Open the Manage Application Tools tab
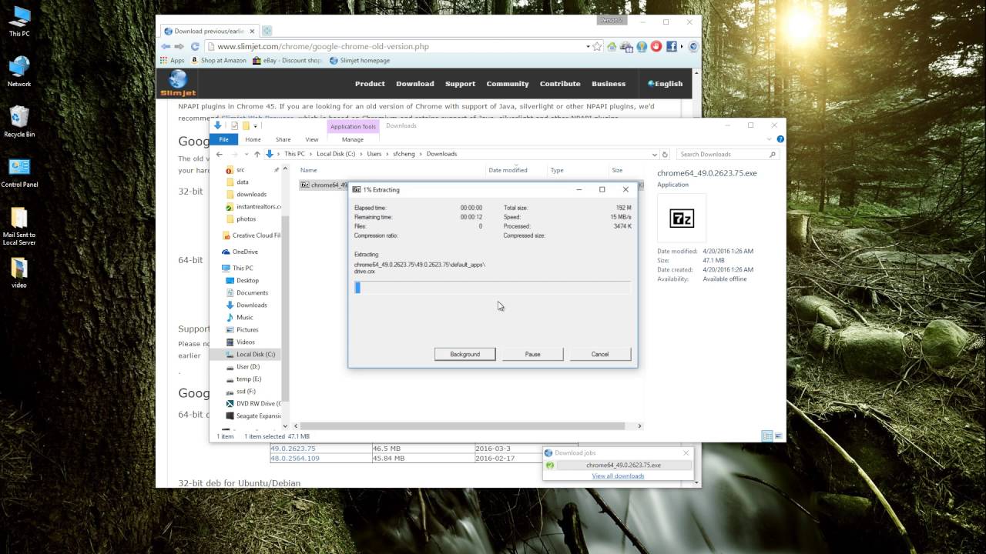 coord(353,139)
